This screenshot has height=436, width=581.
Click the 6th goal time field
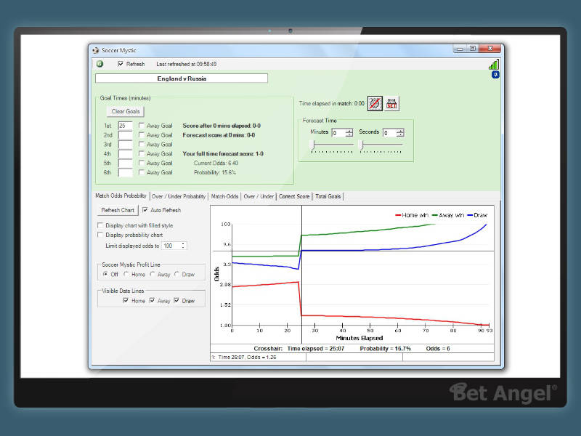point(125,172)
